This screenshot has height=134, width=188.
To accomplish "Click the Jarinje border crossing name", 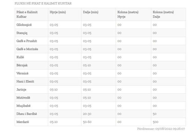I will (21, 90).
